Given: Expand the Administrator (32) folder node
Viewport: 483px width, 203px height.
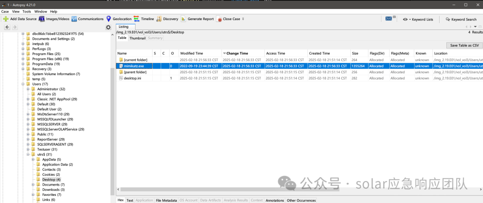Looking at the screenshot, I should tap(28, 89).
